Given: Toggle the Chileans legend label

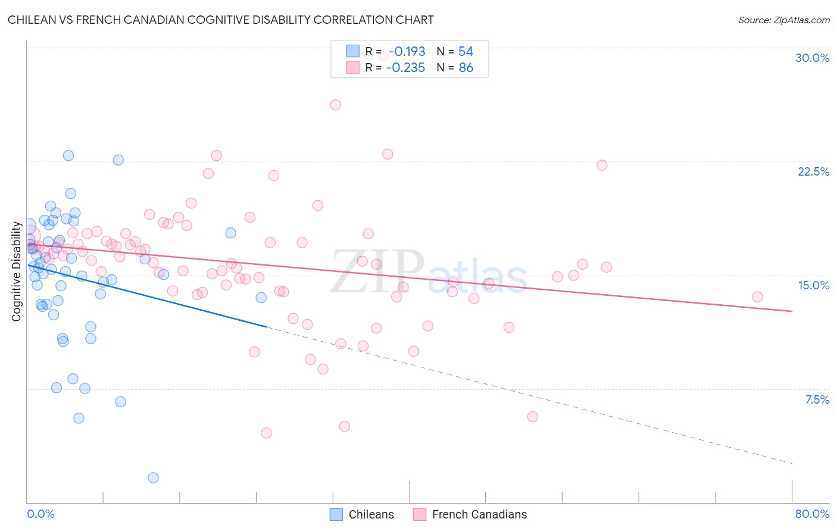Looking at the screenshot, I should (371, 514).
